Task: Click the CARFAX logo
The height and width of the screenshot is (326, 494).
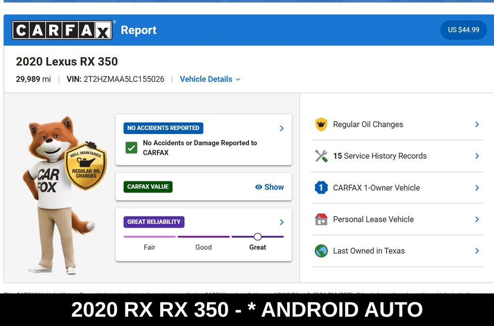Action: click(62, 30)
